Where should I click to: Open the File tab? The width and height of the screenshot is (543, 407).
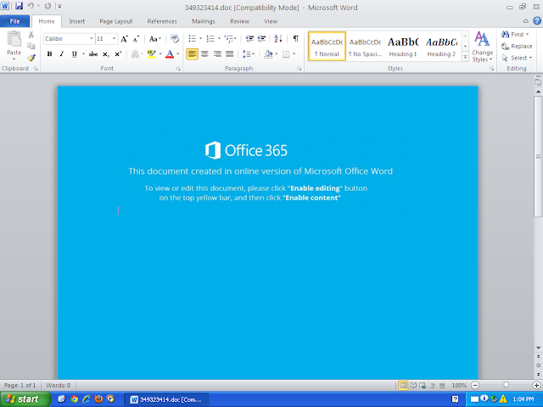coord(15,21)
